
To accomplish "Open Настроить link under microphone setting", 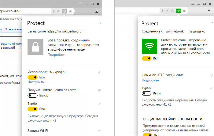I will pyautogui.click(x=36, y=82).
